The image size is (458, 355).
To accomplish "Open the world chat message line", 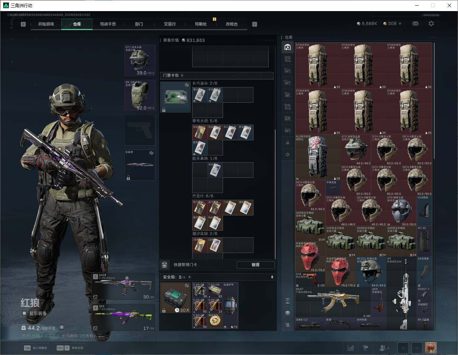I will pyautogui.click(x=59, y=336).
